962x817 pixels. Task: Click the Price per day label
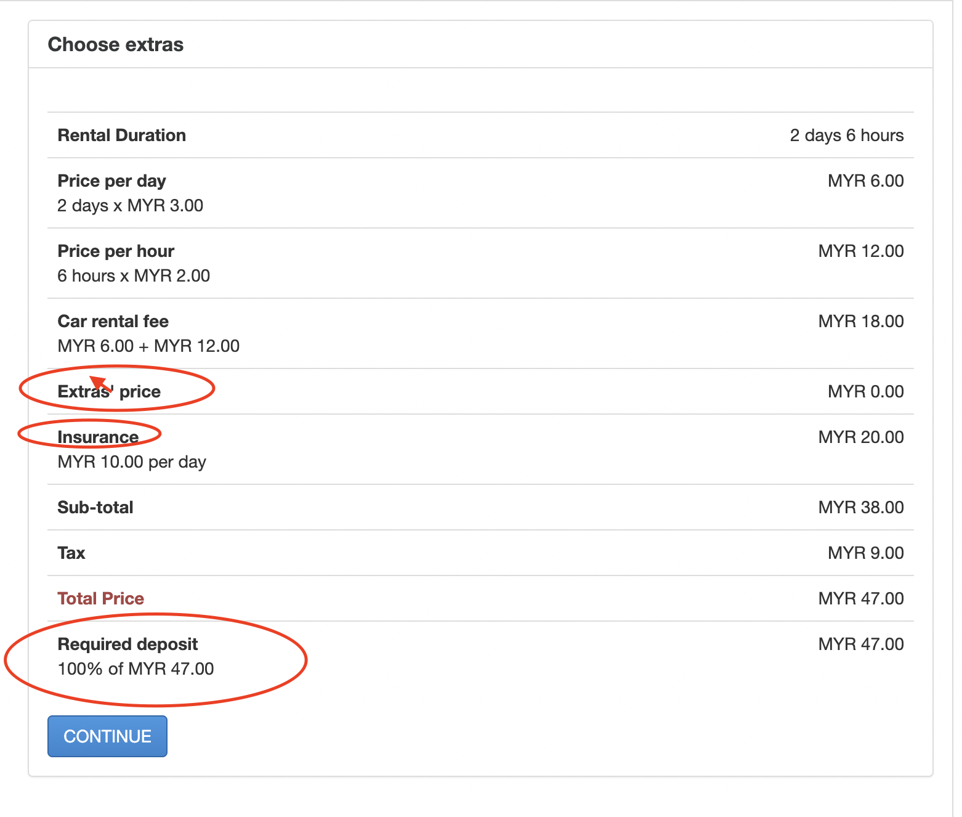pos(111,181)
